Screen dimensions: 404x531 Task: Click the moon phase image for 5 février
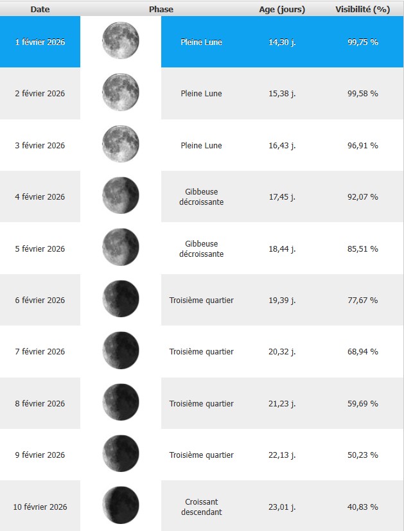pyautogui.click(x=121, y=248)
